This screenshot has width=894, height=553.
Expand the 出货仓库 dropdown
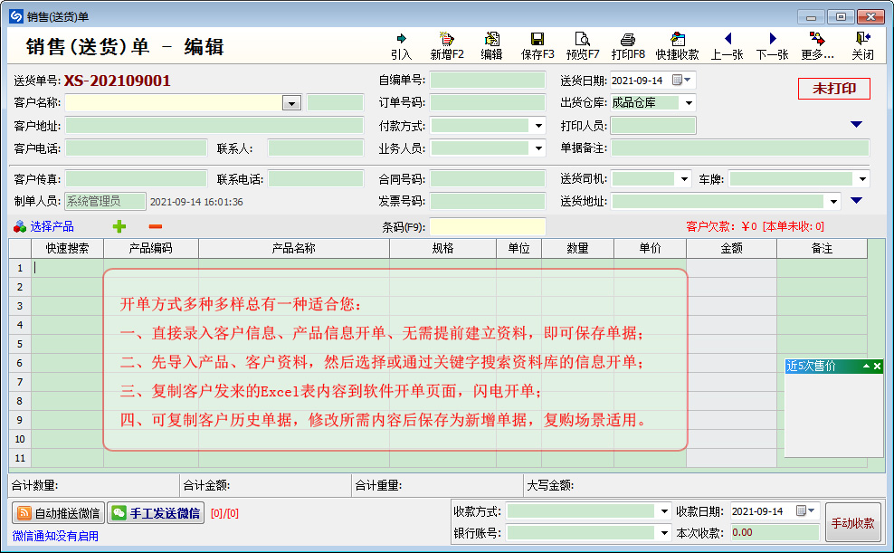[x=689, y=103]
